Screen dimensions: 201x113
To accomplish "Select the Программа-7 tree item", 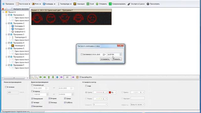I will 19,65.
